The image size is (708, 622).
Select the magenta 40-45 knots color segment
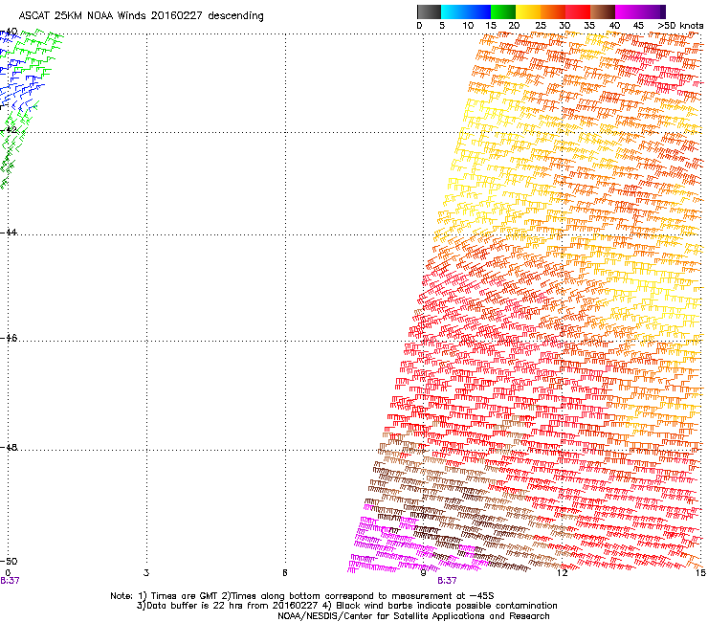[x=628, y=11]
